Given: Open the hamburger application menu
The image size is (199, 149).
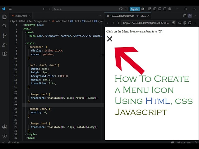Looking at the screenshot, I should pyautogui.click(x=10, y=9).
